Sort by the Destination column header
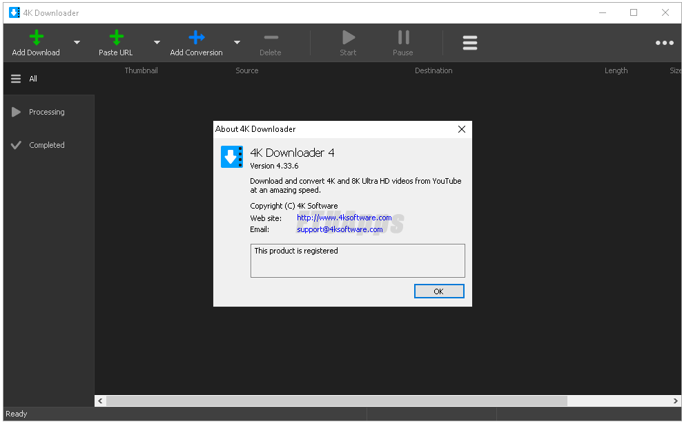The height and width of the screenshot is (422, 682). [433, 70]
